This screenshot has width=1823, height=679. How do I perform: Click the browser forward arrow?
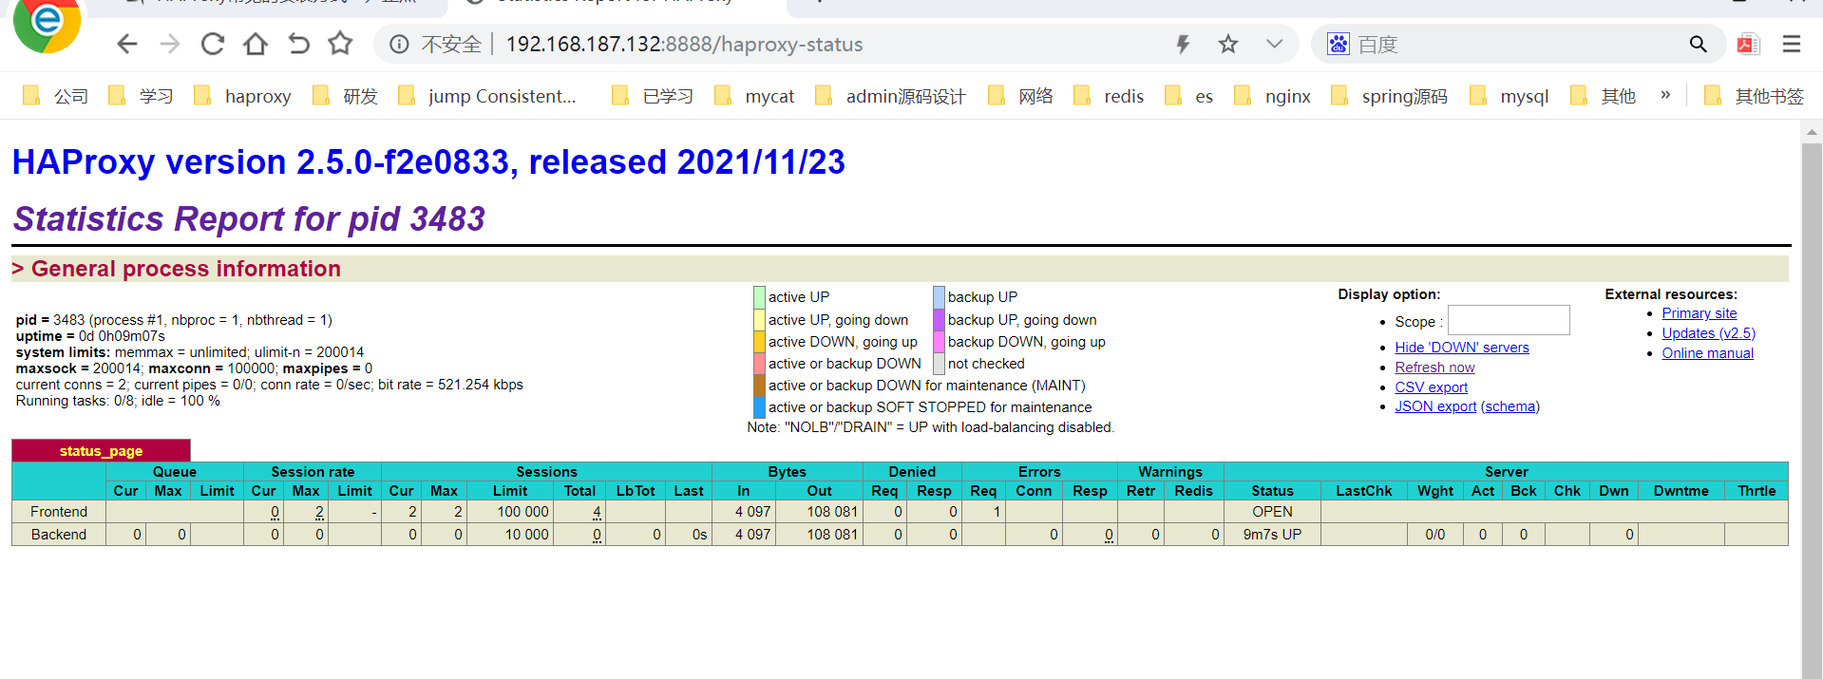(170, 44)
